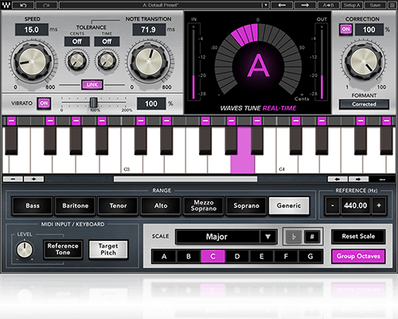Click the Tolerance Cents value field
Image resolution: width=398 pixels, height=319 pixels.
[x=77, y=41]
